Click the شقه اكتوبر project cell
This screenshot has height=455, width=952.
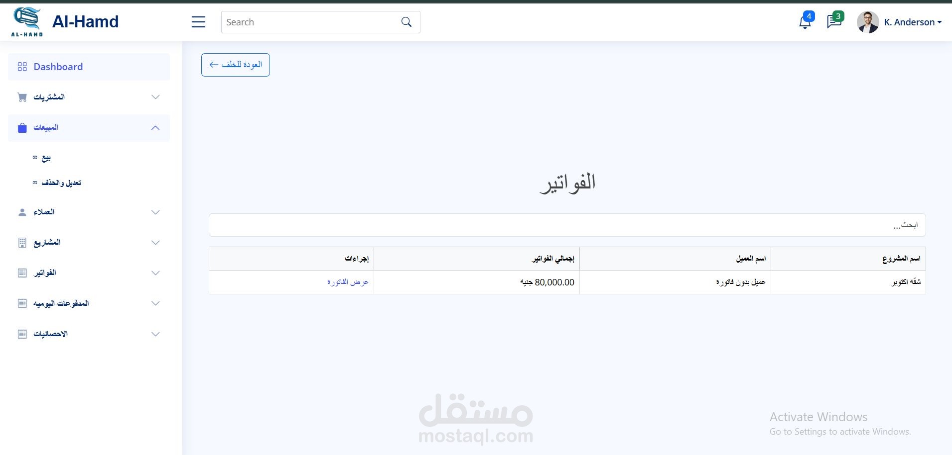(848, 282)
